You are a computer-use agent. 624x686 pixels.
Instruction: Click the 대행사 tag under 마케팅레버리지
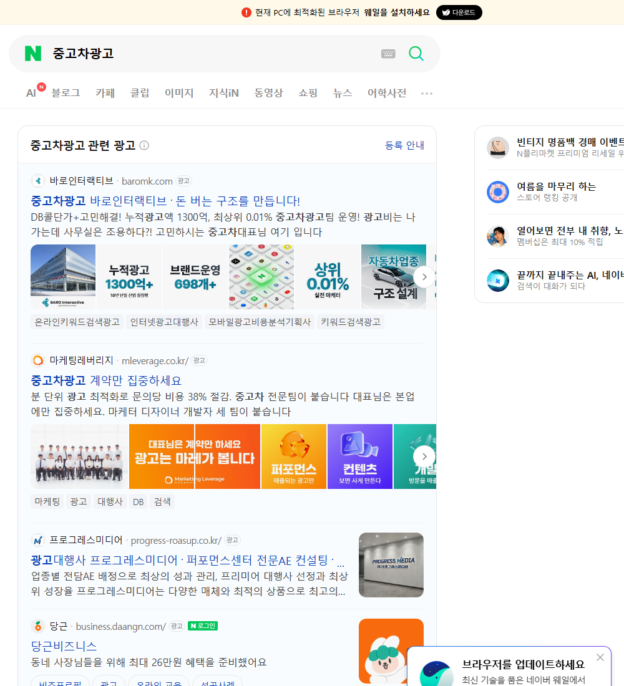pyautogui.click(x=110, y=501)
